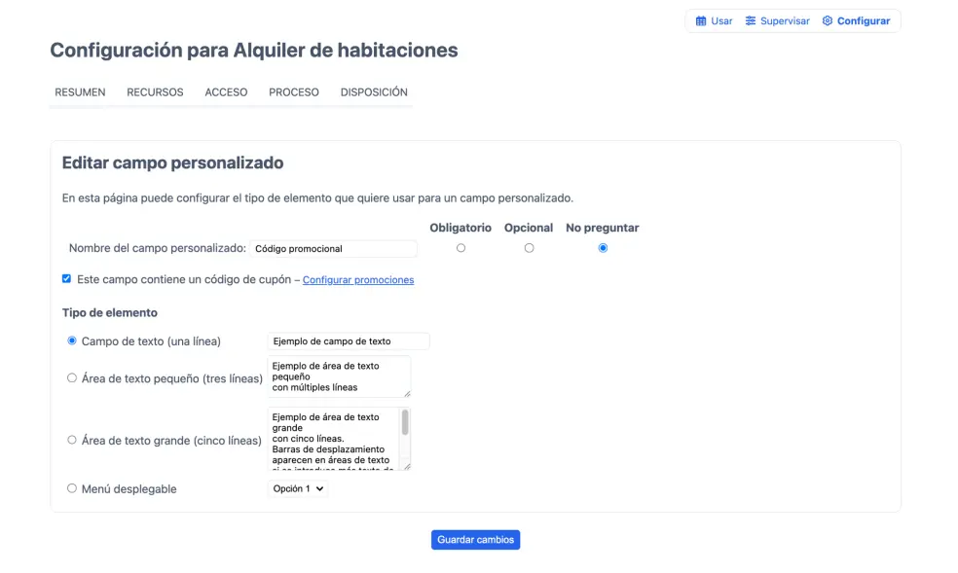Viewport: 958px width, 573px height.
Task: Choose the No preguntar radio button
Action: pyautogui.click(x=603, y=248)
